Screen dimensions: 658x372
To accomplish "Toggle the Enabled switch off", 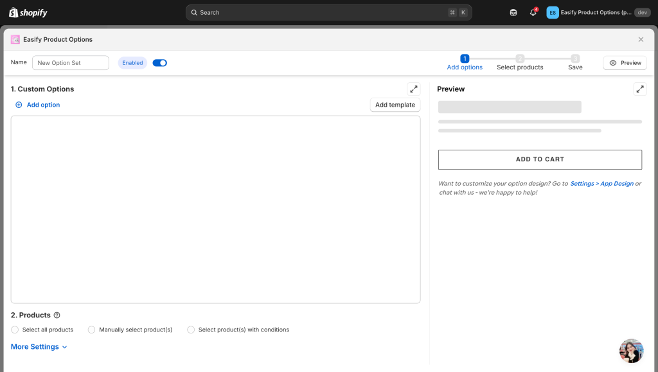I will [159, 63].
